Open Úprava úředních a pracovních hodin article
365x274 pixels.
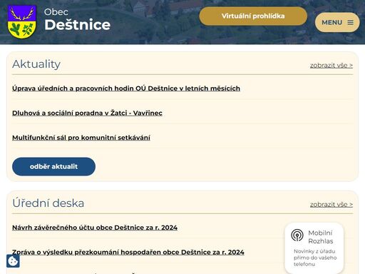[126, 88]
